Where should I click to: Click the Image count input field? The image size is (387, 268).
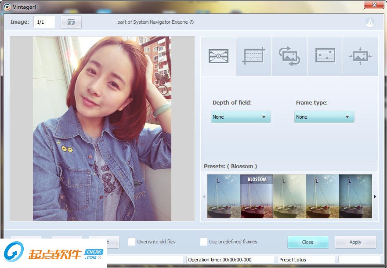pos(44,22)
